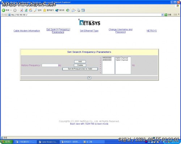Switch to the third taskbar browser window
Image resolution: width=181 pixels, height=144 pixels.
pos(71,142)
